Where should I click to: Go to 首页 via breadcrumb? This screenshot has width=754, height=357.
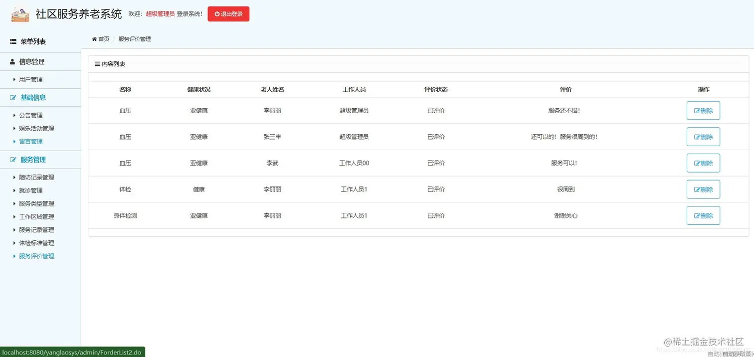(x=104, y=39)
